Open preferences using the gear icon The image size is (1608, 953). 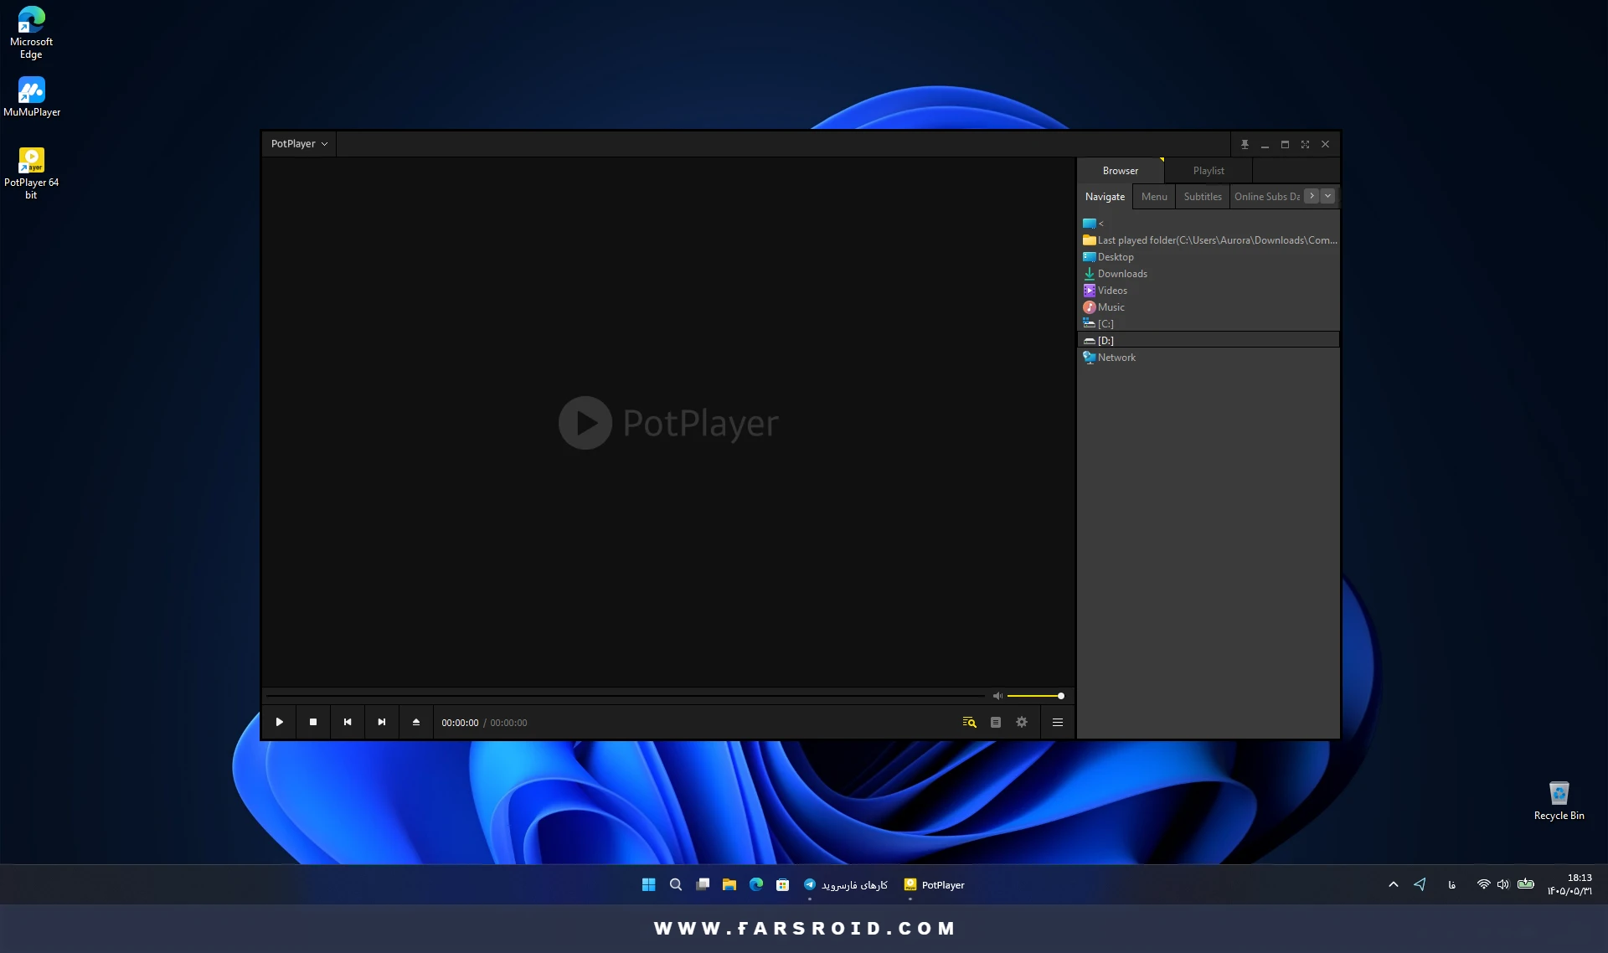1022,722
